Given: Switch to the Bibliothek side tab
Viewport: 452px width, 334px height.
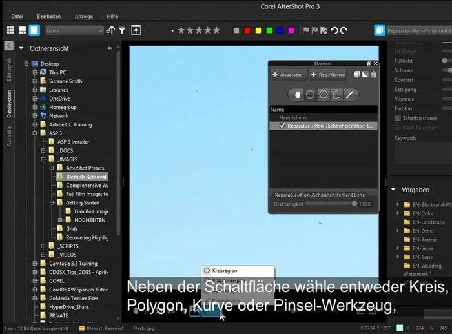Looking at the screenshot, I should point(9,69).
